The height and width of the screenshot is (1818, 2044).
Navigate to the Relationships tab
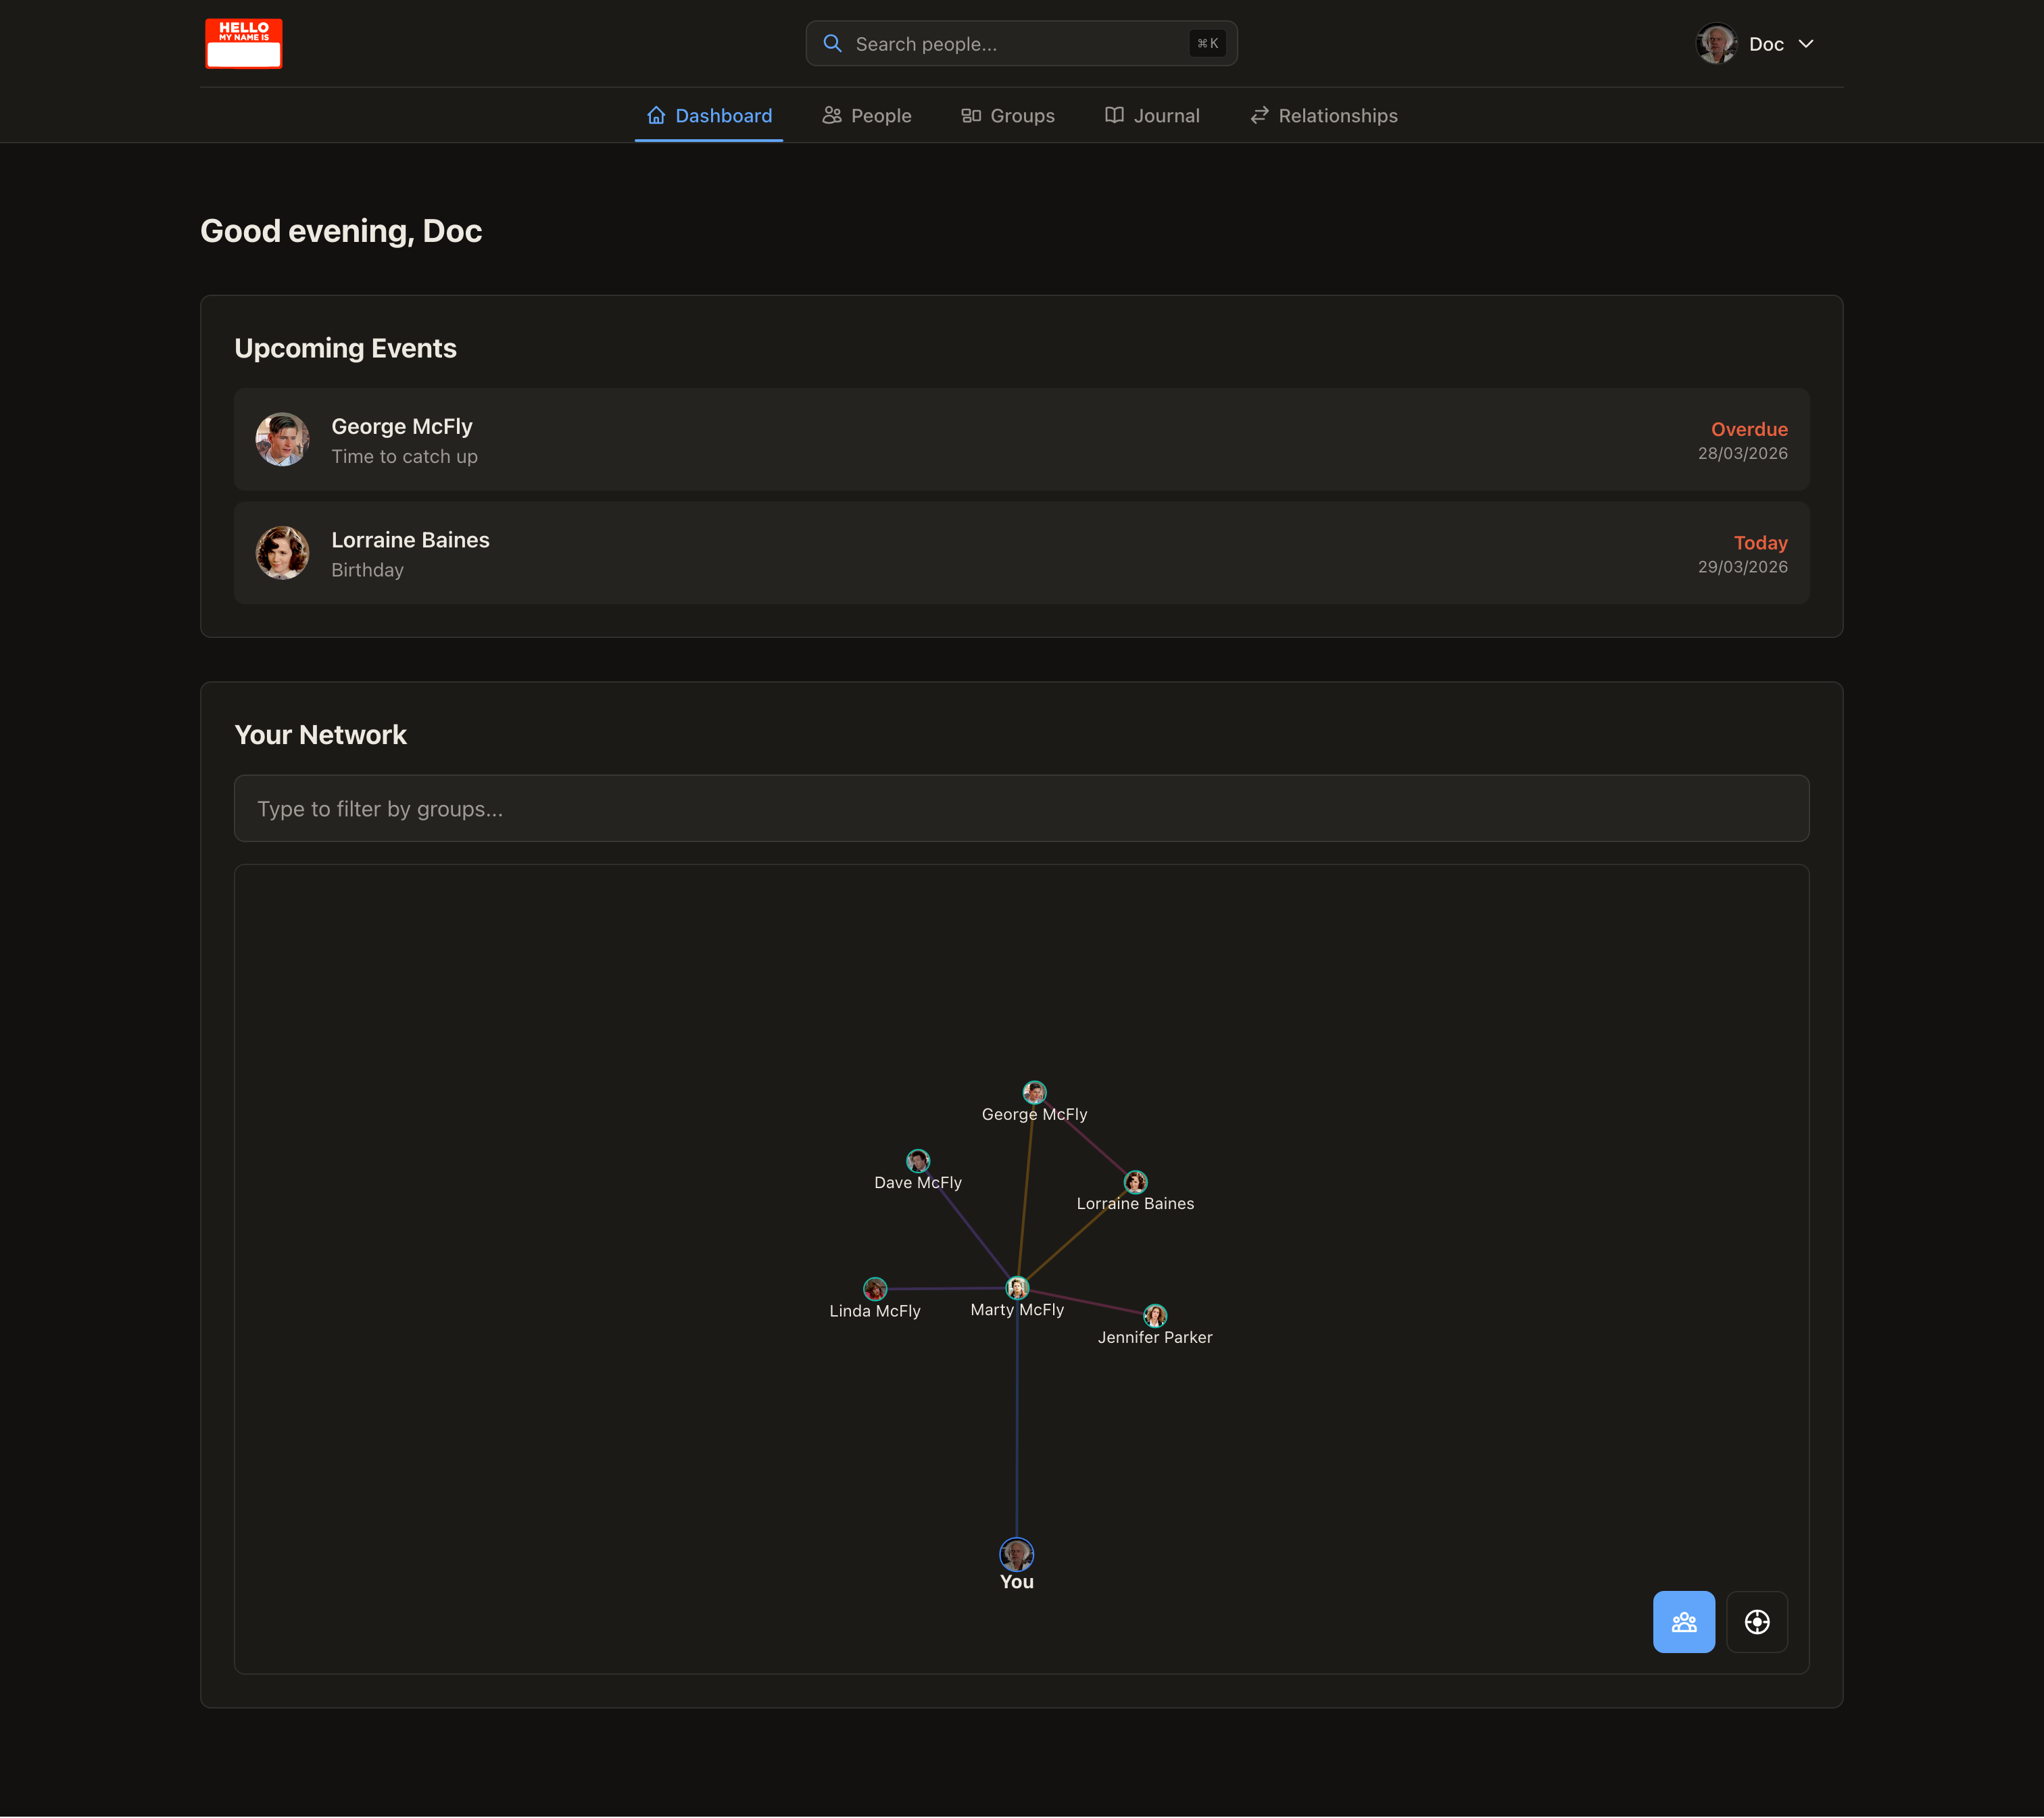[1324, 116]
